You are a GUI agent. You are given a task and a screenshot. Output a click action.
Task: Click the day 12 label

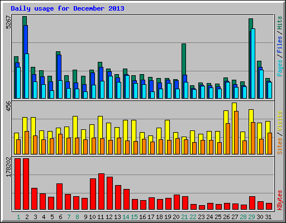(x=109, y=217)
